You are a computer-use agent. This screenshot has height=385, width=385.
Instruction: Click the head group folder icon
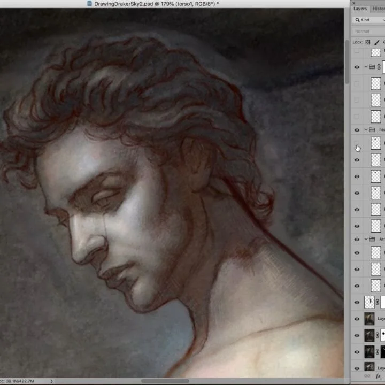point(372,130)
